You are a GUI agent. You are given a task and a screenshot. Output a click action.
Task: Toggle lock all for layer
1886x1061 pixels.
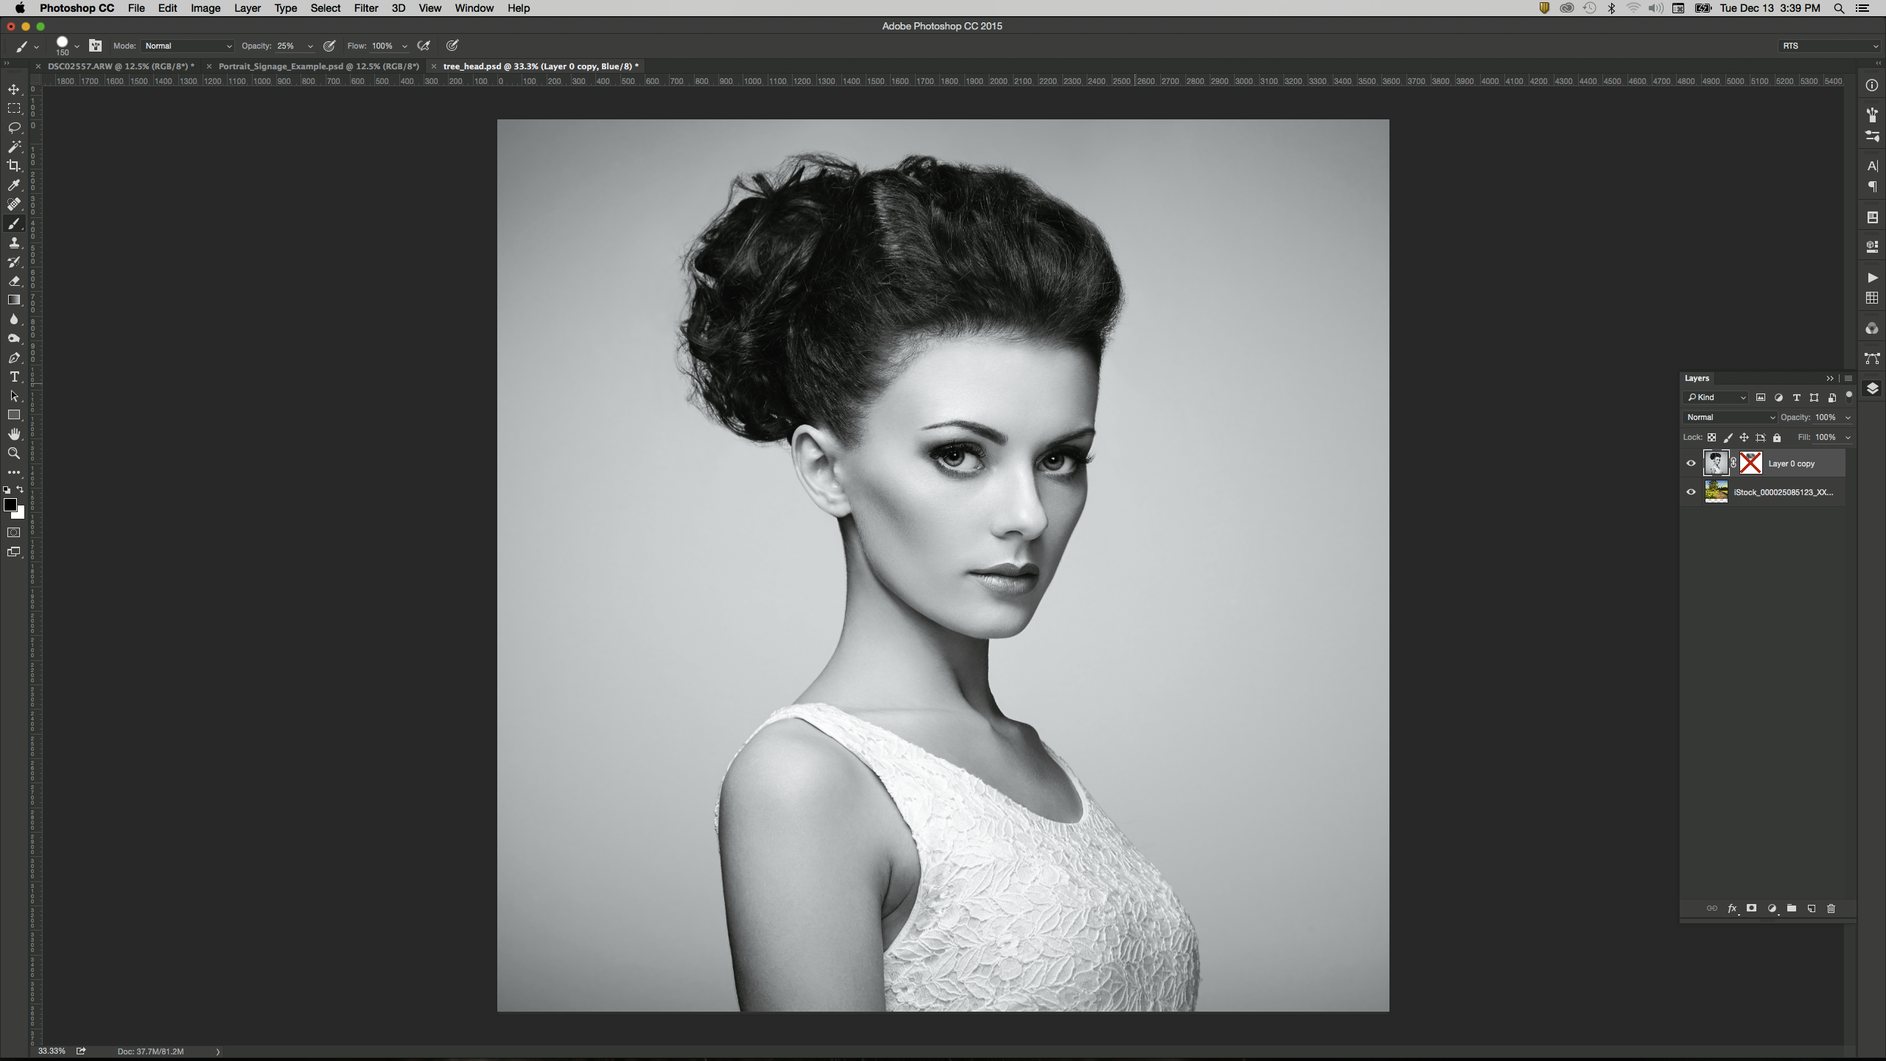[1777, 438]
